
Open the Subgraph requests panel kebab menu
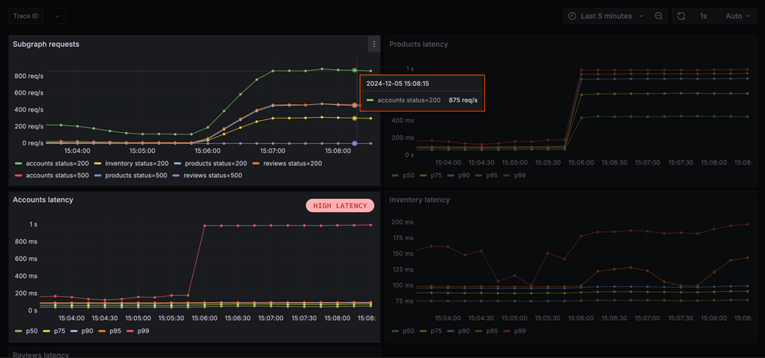tap(375, 45)
